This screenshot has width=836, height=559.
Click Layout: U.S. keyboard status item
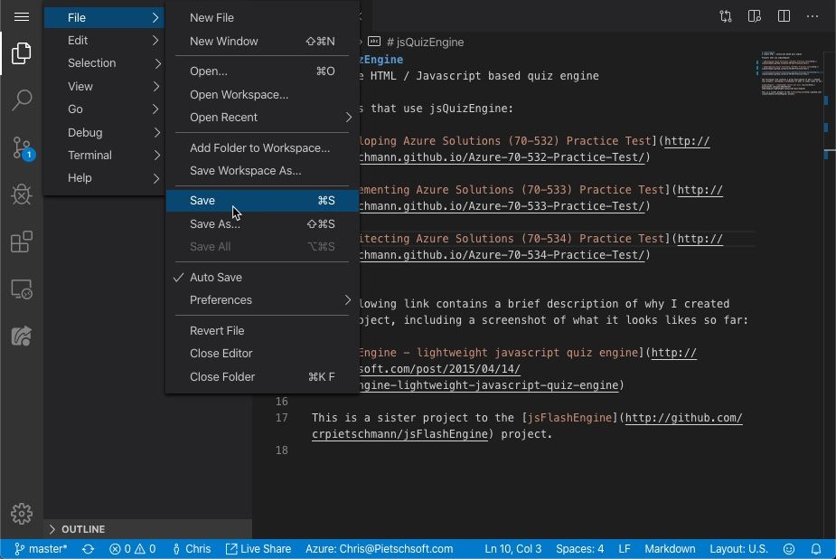738,549
